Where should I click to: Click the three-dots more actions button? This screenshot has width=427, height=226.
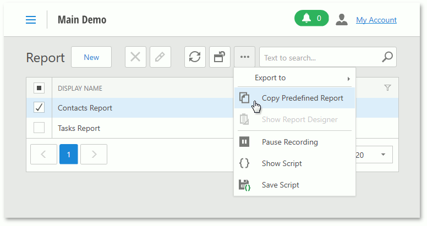245,57
